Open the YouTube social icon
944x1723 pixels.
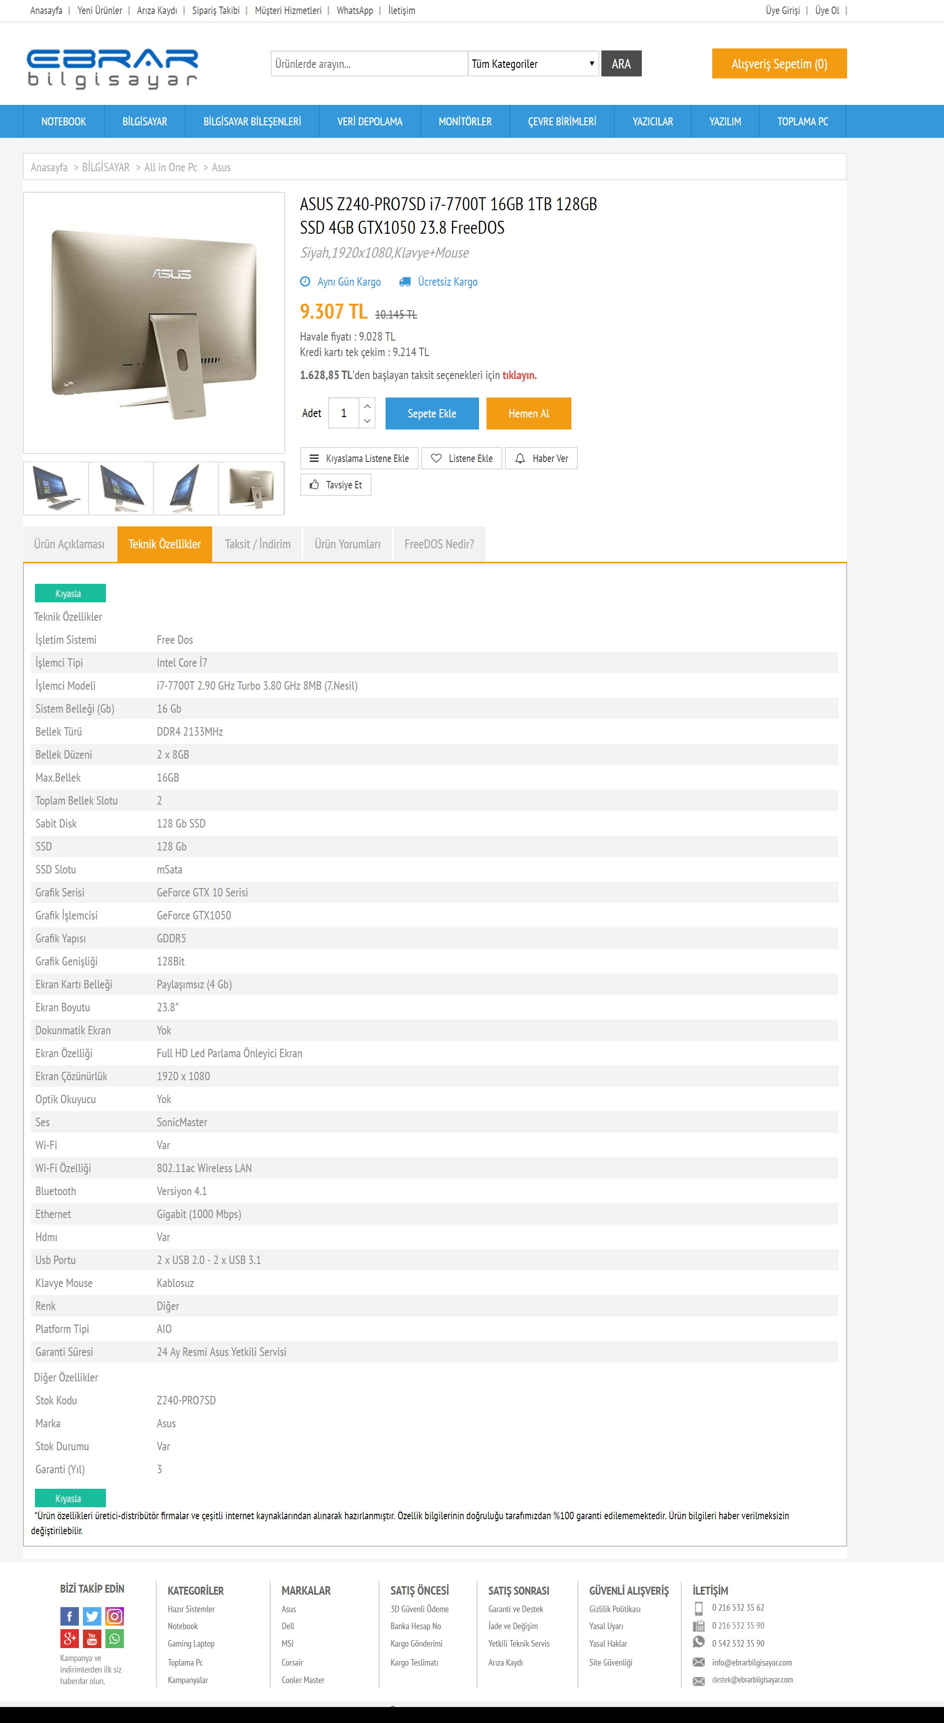coord(92,1639)
